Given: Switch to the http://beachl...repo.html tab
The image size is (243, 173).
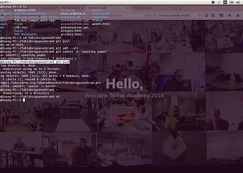Looking at the screenshot, I should point(63,8).
